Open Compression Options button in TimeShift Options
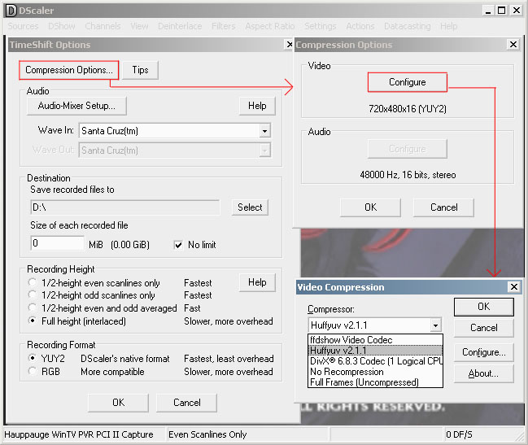Screen dimensions: 528x445 tap(69, 70)
